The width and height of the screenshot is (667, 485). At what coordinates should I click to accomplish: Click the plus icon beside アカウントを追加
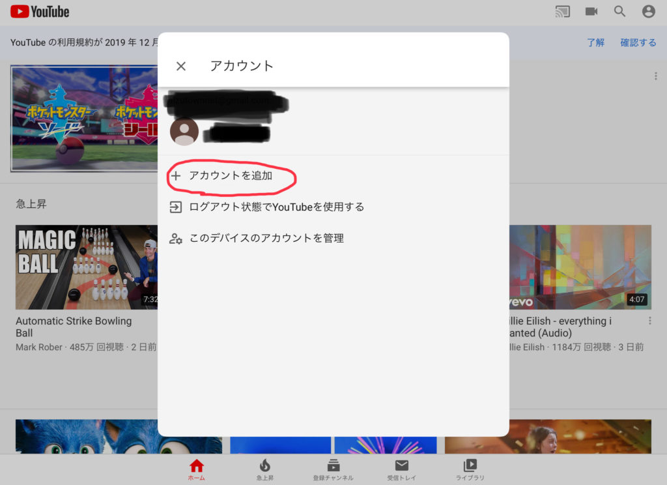pos(176,175)
